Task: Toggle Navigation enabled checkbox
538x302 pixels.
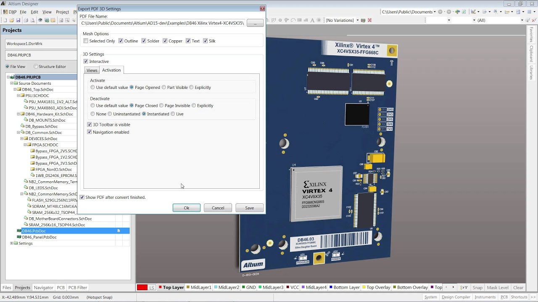Action: (x=90, y=132)
